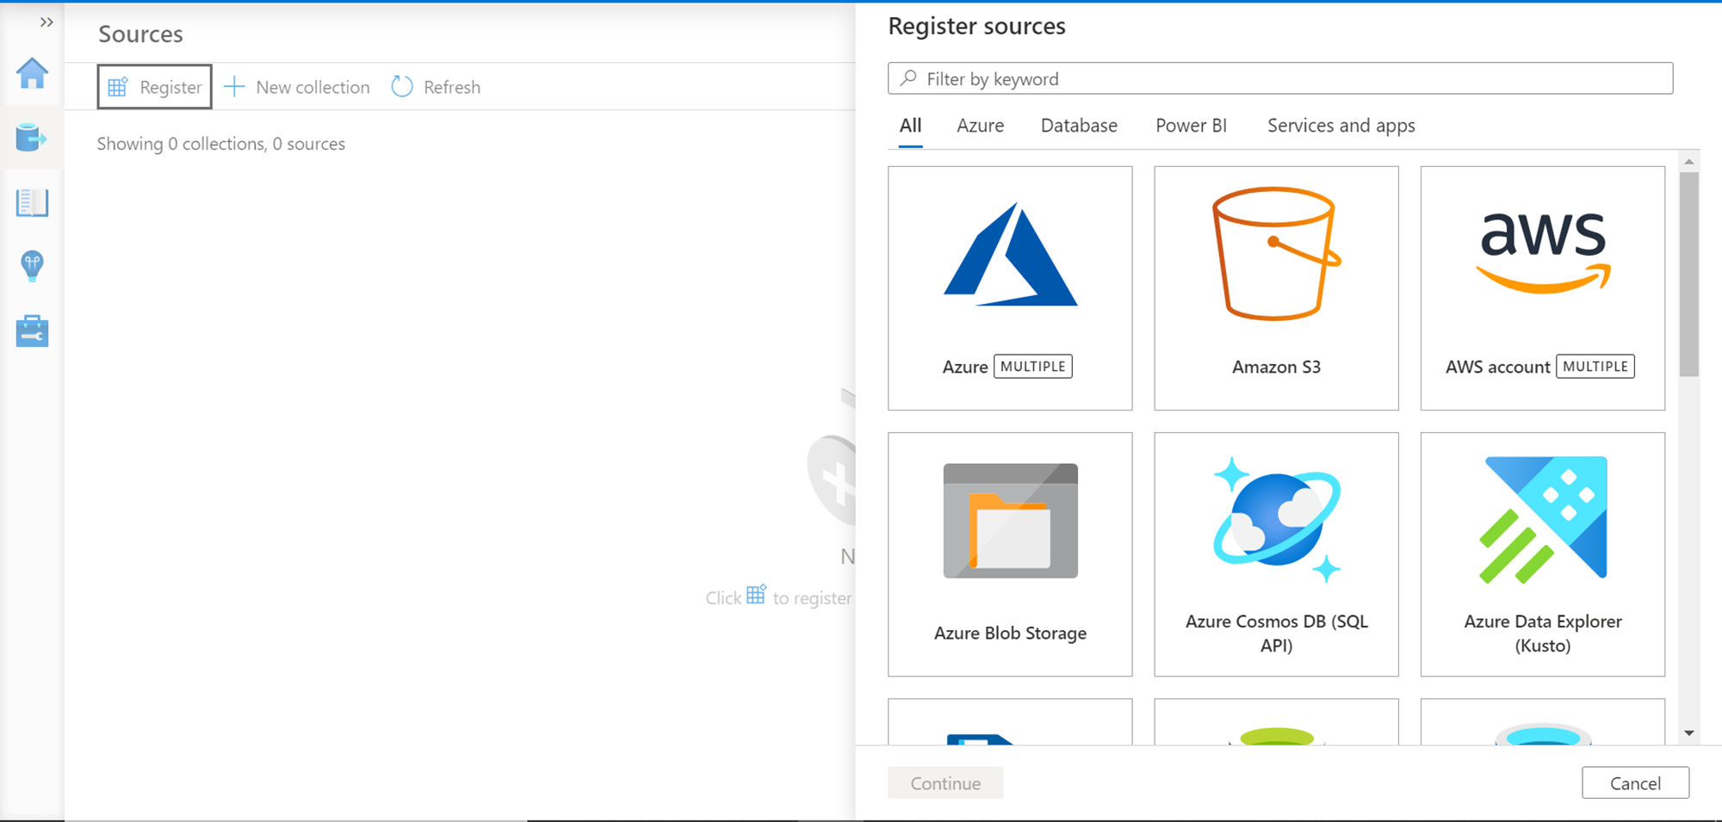Click the scrollbar down arrow
1722x822 pixels.
1689,733
